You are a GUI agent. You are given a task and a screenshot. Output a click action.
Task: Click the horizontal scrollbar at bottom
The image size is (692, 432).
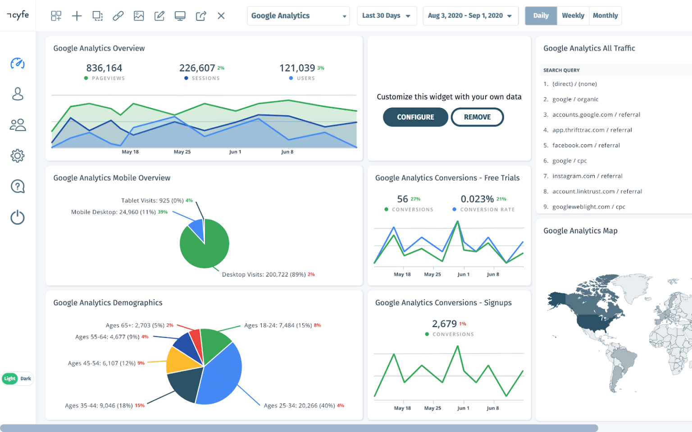tap(299, 428)
